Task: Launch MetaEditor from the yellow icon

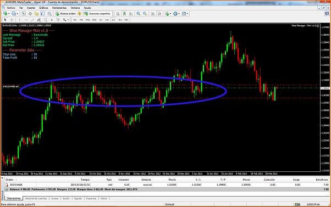Action: pos(80,14)
